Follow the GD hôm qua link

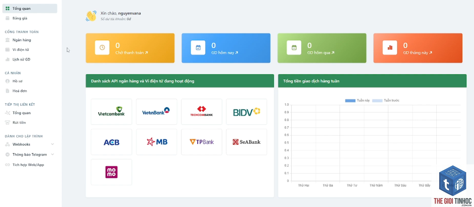pyautogui.click(x=321, y=53)
